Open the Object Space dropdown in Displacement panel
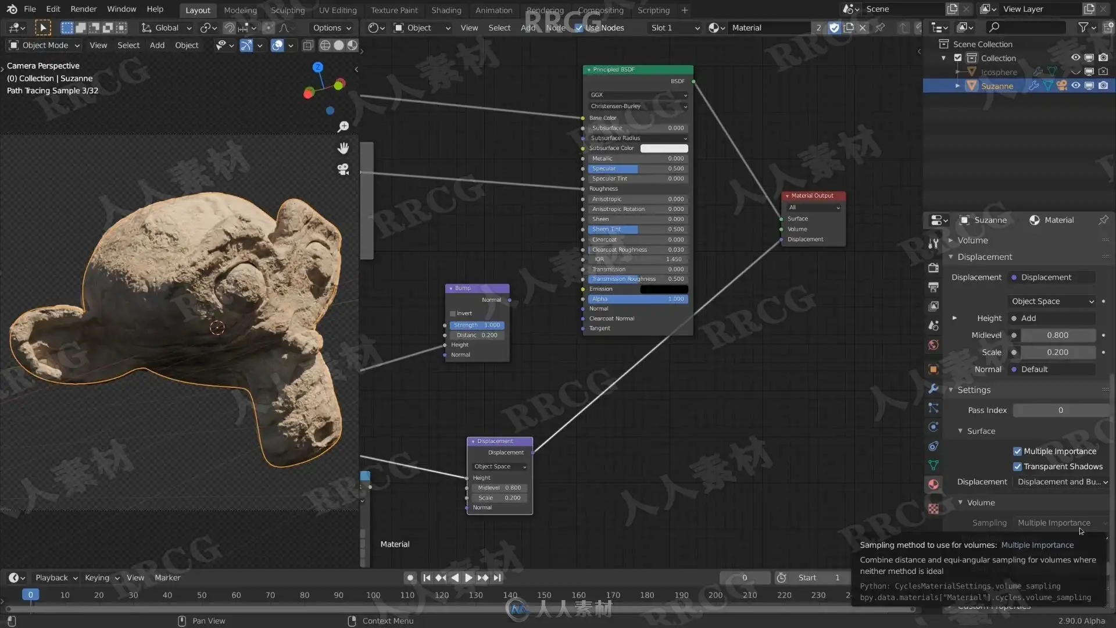 click(1052, 301)
